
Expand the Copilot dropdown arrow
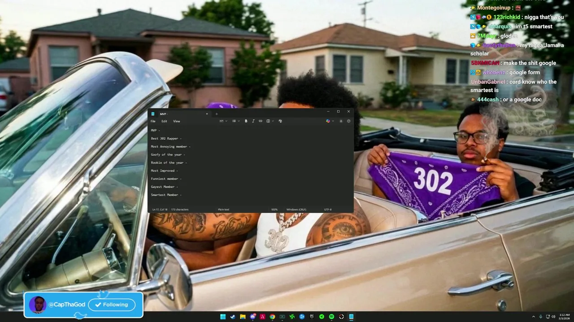(x=333, y=121)
